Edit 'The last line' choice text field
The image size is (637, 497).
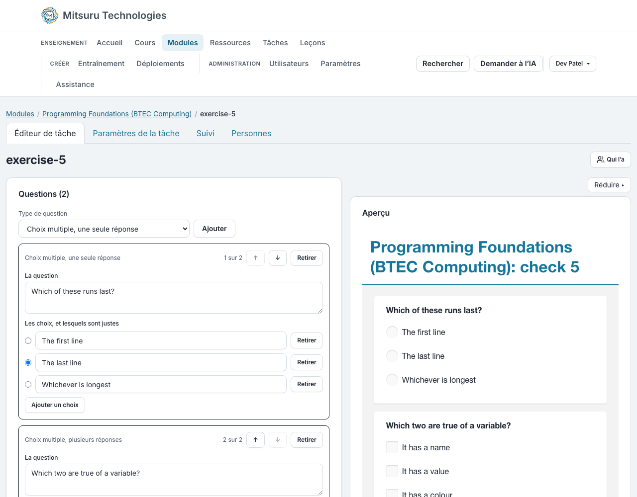click(x=161, y=362)
